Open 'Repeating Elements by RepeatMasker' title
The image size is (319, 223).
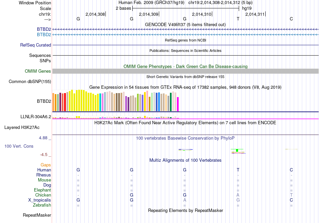click(185, 210)
